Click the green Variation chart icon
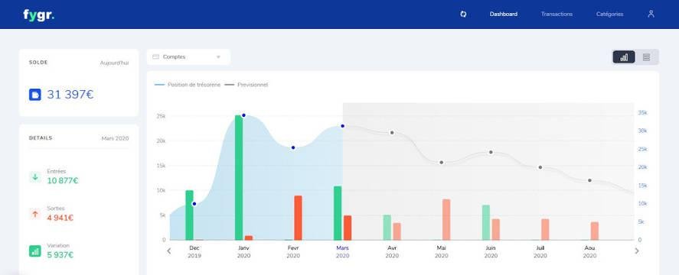Image resolution: width=679 pixels, height=275 pixels. [x=35, y=251]
